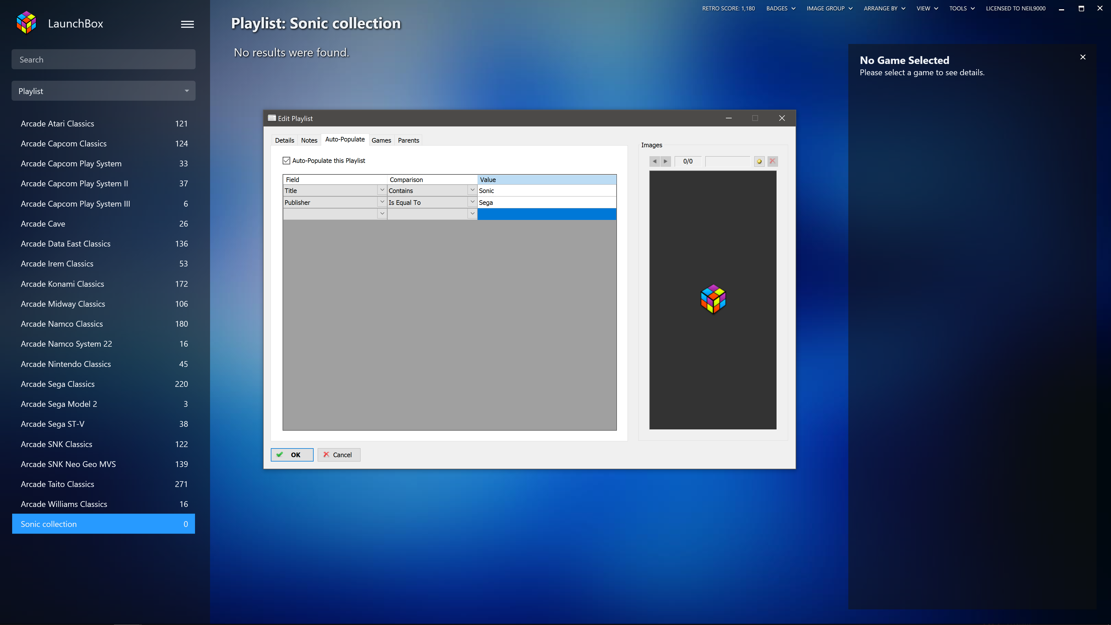
Task: Select Arcade Irem Classics playlist
Action: (104, 264)
